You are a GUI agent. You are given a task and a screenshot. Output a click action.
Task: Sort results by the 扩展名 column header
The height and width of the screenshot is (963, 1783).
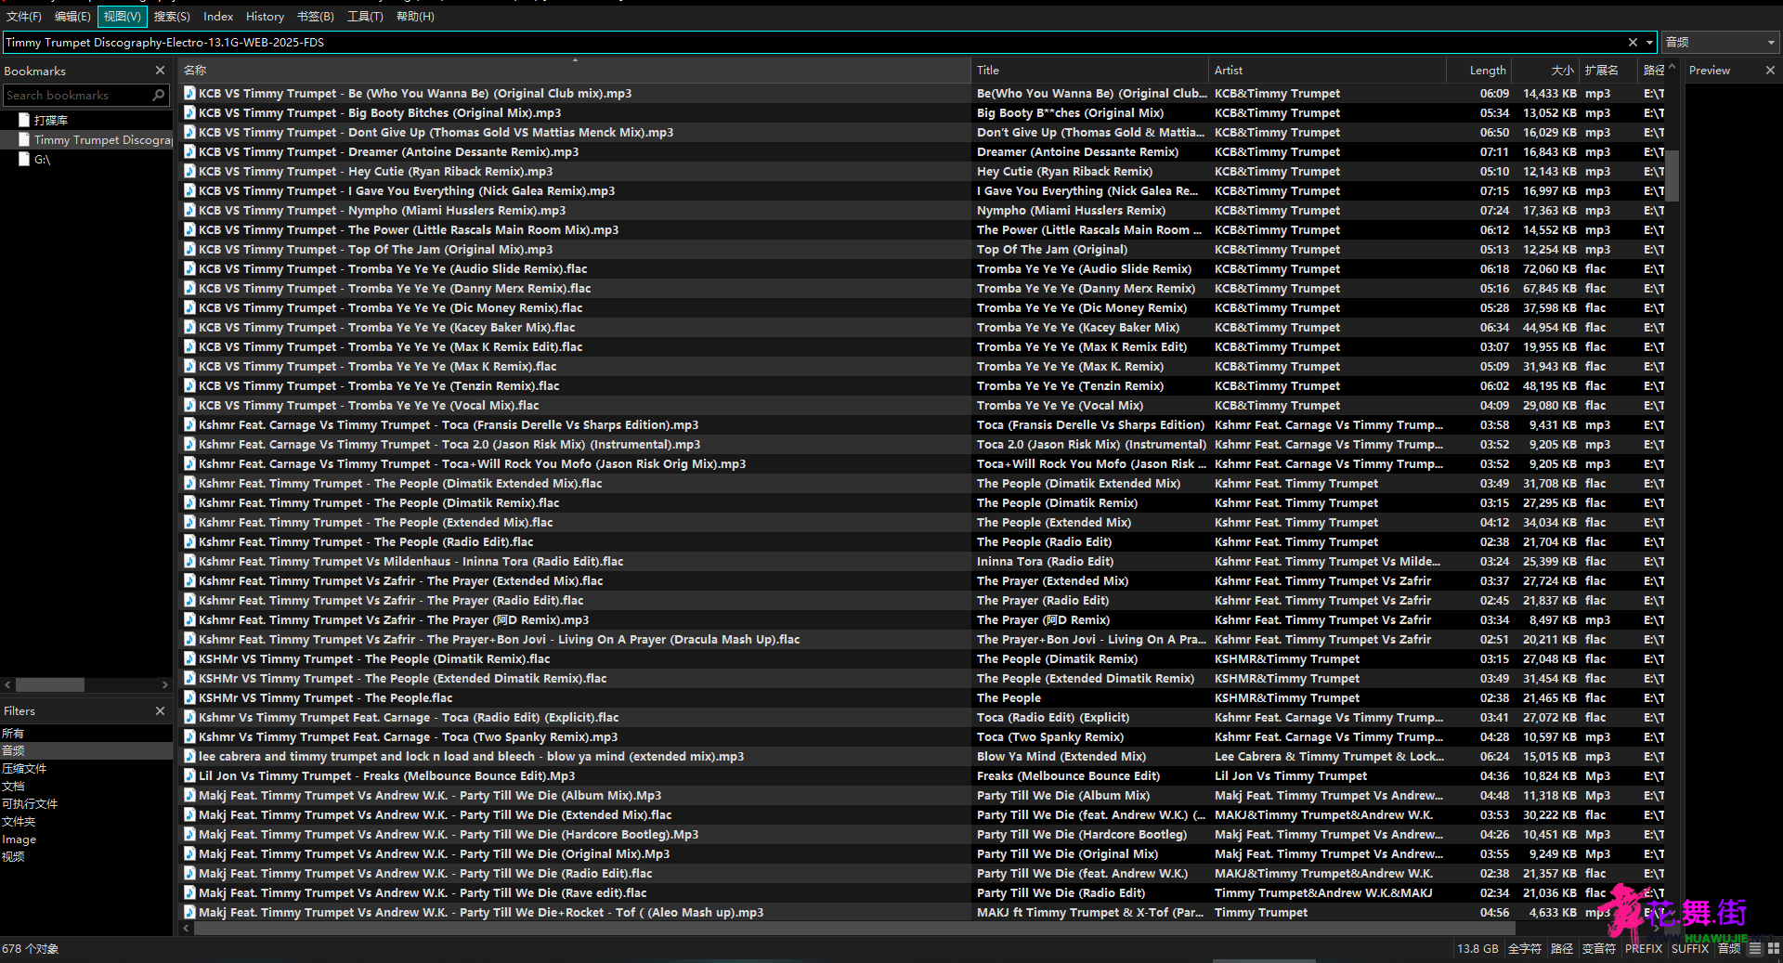[x=1608, y=70]
